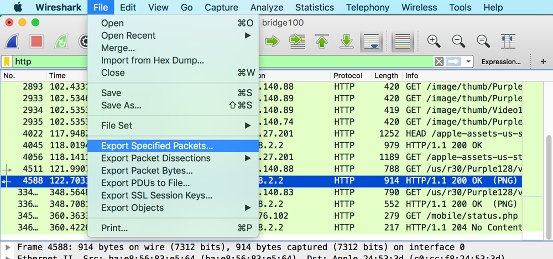Expand the Frame 4588 details row
Viewport: 553px width, 259px height.
click(x=8, y=247)
